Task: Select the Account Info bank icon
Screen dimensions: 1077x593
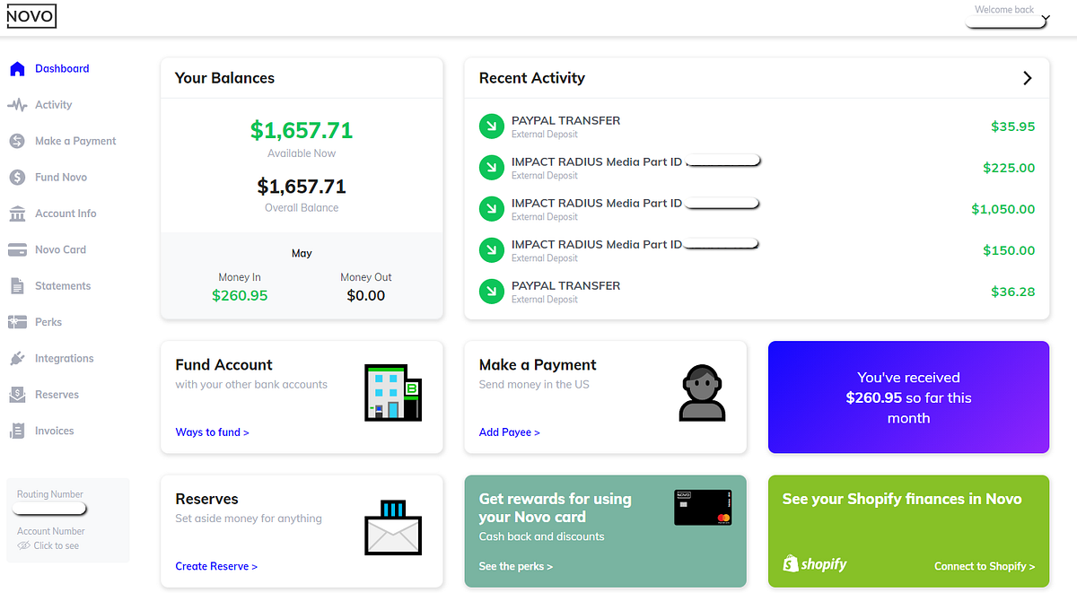Action: [x=17, y=213]
